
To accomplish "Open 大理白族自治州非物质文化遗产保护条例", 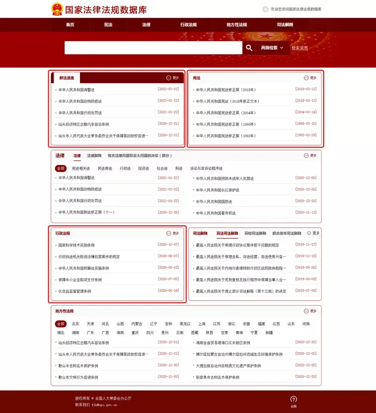I will [228, 366].
